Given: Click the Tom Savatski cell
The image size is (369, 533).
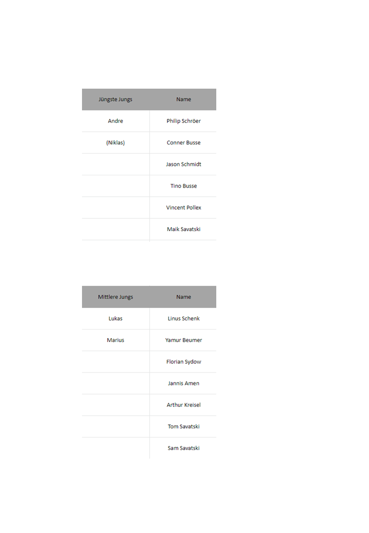Looking at the screenshot, I should pyautogui.click(x=183, y=426).
